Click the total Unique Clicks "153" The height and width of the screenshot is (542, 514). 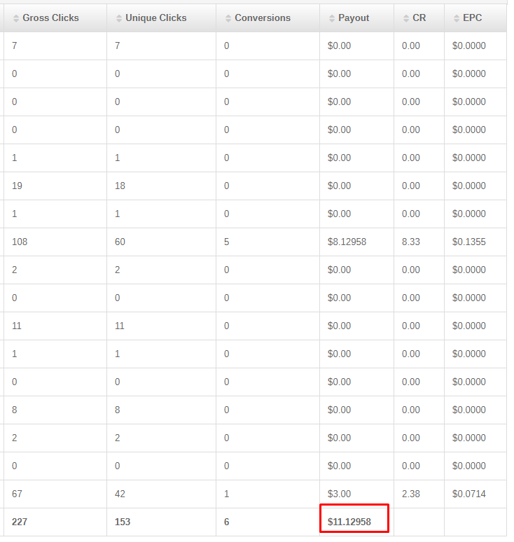point(123,522)
